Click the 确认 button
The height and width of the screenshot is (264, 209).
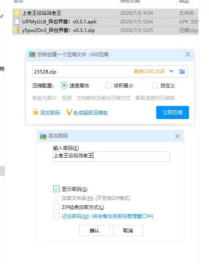click(x=94, y=230)
